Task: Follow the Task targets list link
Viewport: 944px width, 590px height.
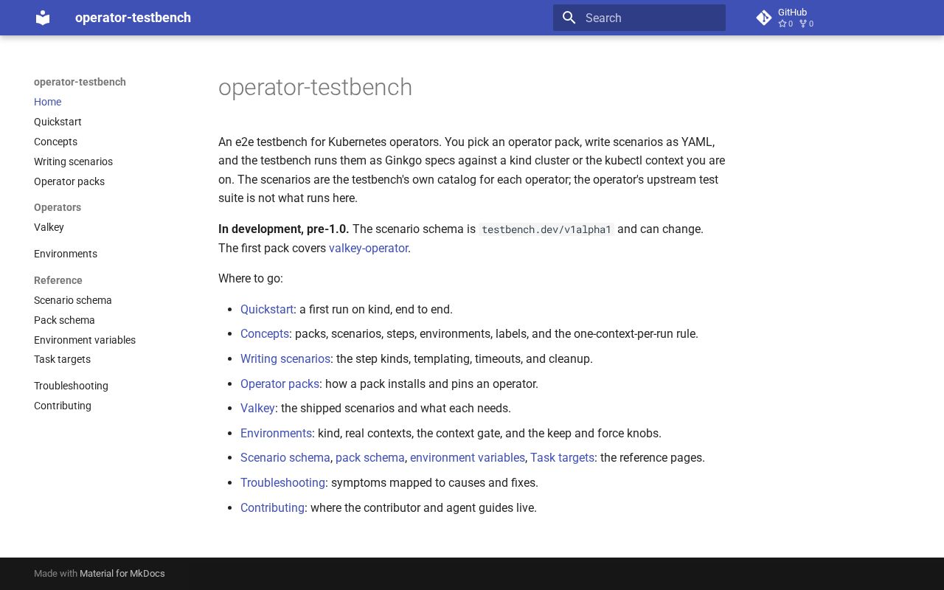Action: coord(562,457)
